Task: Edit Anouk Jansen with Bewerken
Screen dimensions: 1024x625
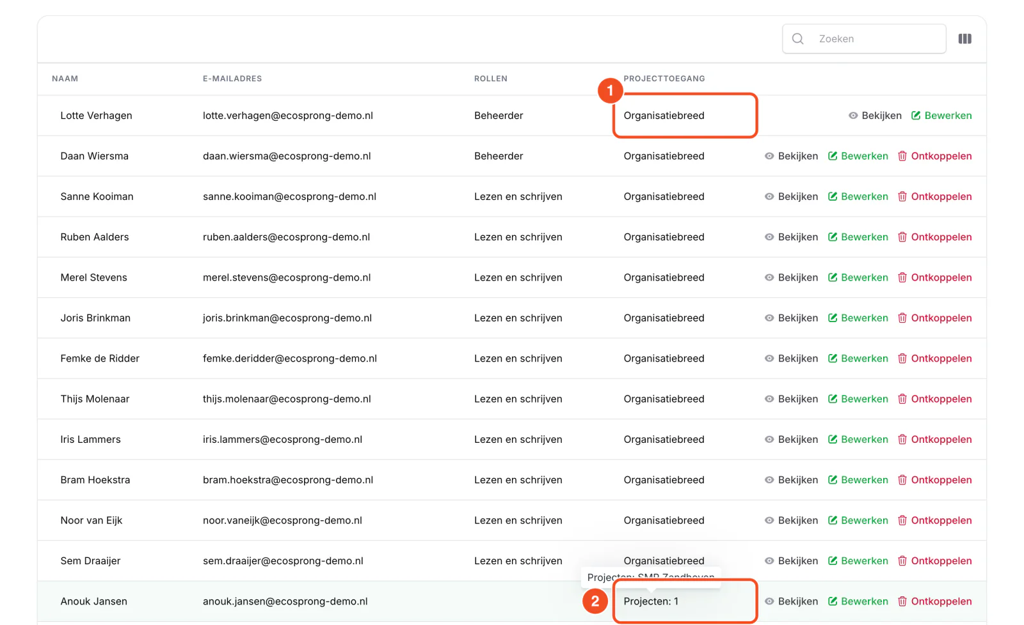Action: (x=858, y=601)
